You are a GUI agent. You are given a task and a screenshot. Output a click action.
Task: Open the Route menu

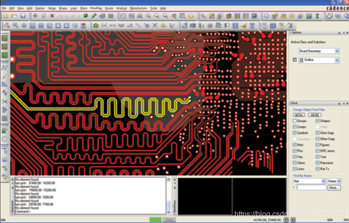(x=109, y=8)
